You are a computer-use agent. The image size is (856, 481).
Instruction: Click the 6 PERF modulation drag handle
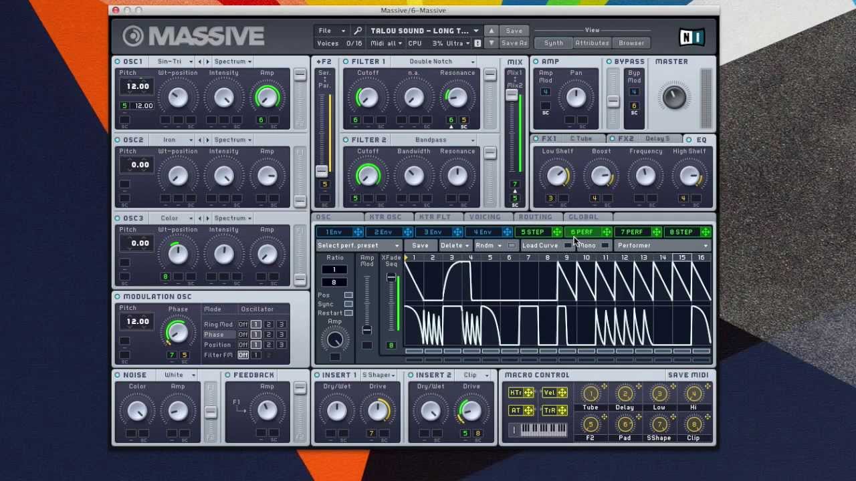tap(607, 232)
